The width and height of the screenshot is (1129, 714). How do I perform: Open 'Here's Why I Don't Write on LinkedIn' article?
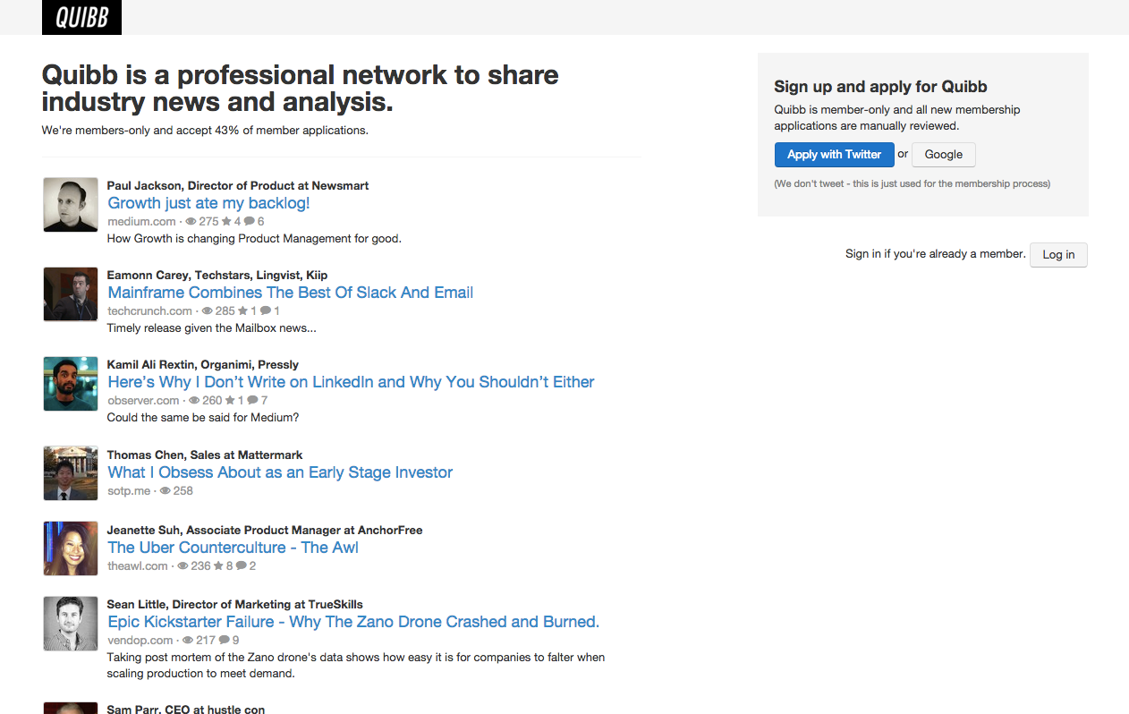351,382
